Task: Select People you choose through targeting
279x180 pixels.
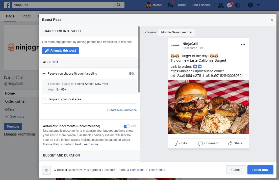Action: (x=44, y=74)
